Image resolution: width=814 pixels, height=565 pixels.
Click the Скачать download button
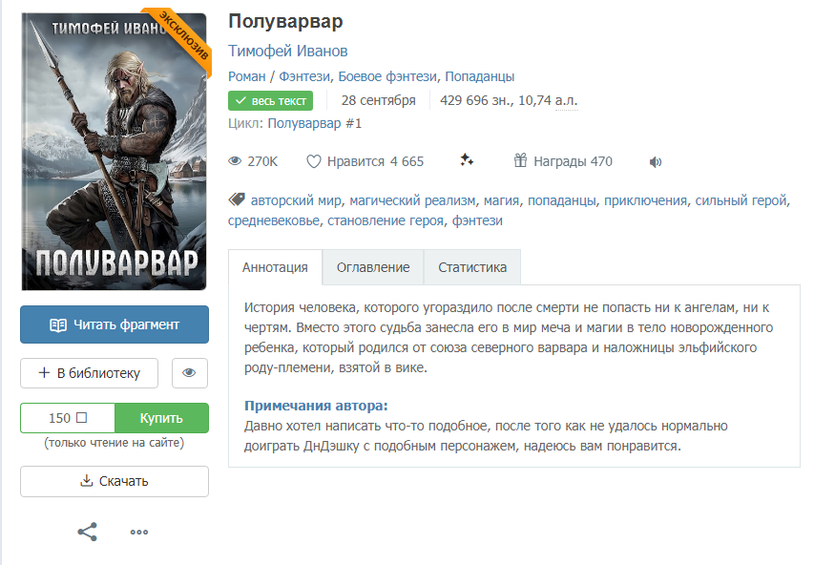115,481
